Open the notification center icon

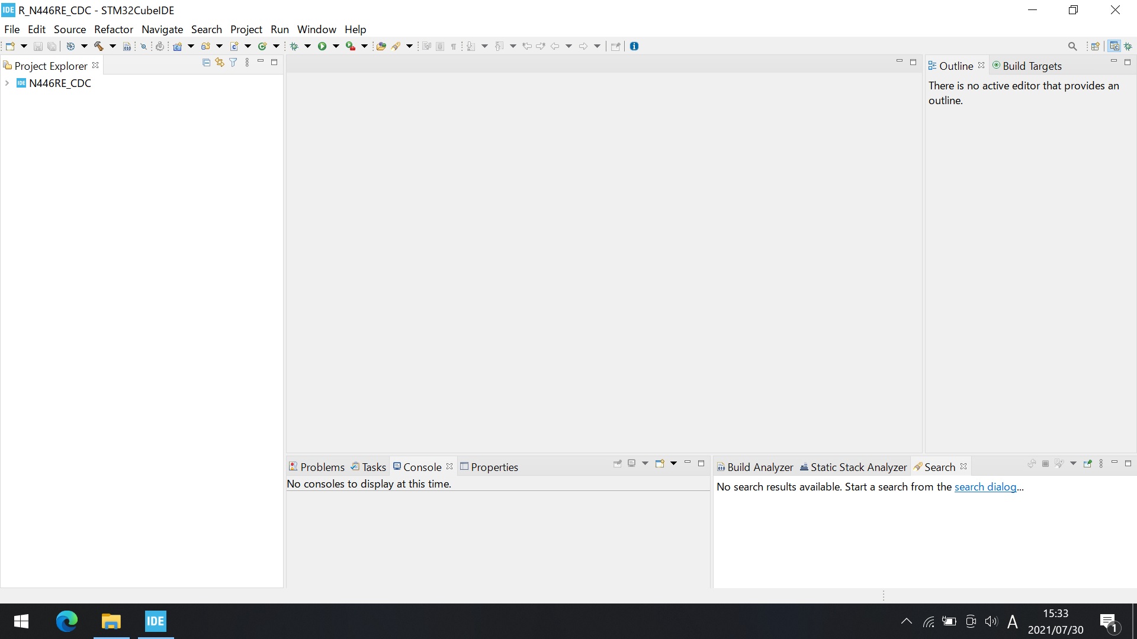point(1109,622)
